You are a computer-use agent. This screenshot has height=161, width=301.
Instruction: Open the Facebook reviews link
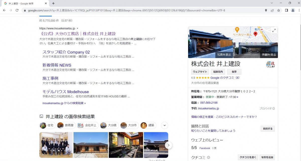pyautogui.click(x=205, y=148)
